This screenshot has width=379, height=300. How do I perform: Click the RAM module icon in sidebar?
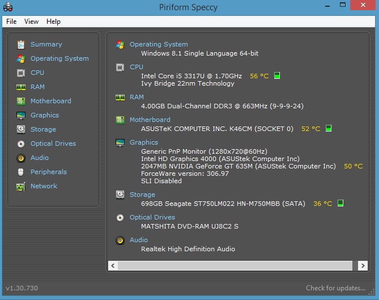(21, 87)
